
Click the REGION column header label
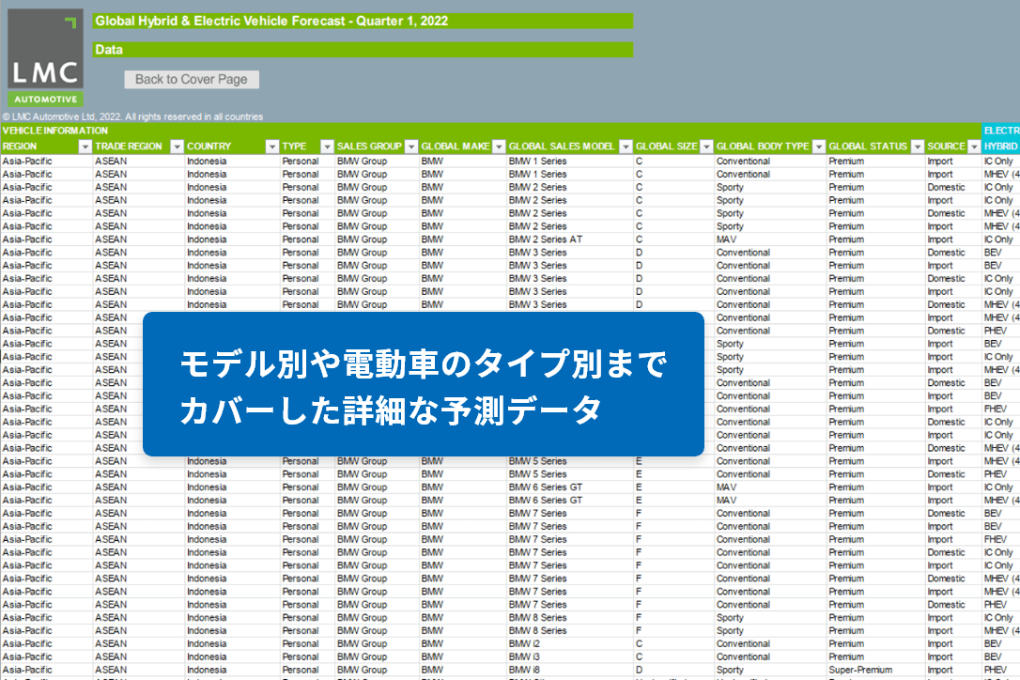click(x=20, y=147)
